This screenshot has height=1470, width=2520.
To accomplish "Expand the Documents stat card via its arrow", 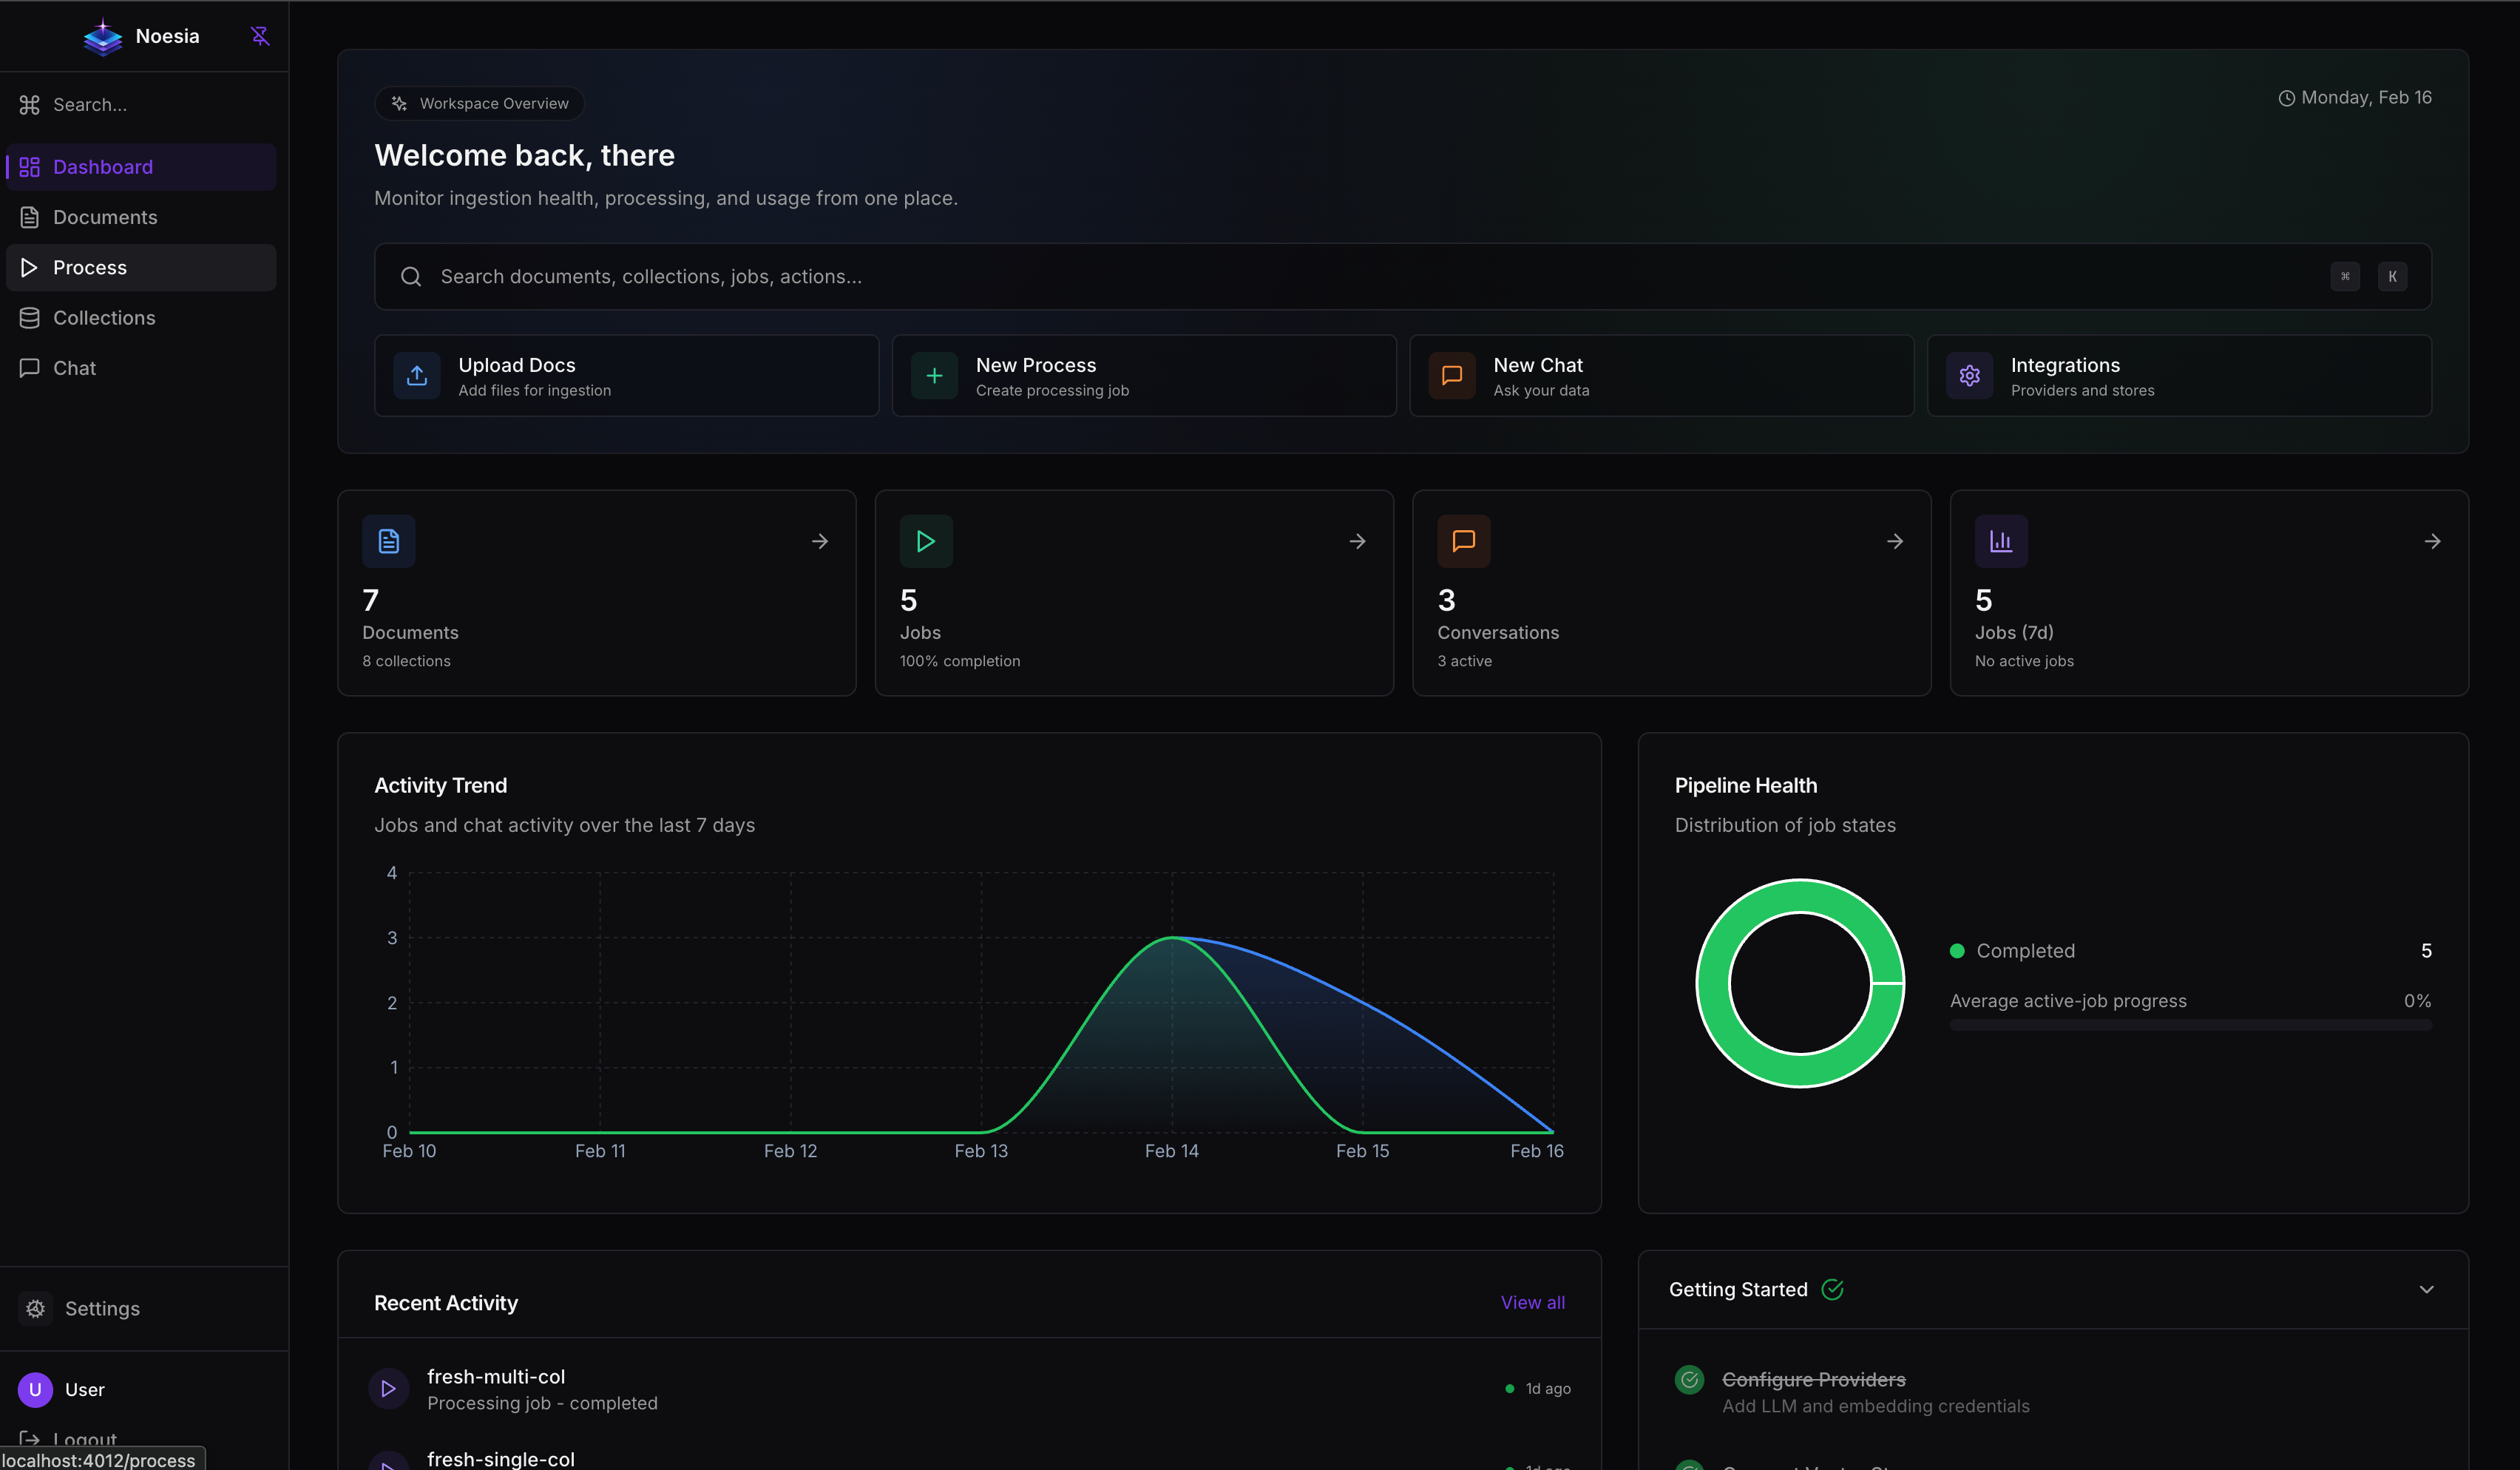I will click(820, 540).
